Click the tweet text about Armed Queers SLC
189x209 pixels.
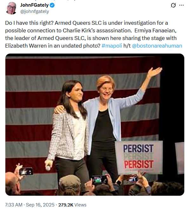94,34
